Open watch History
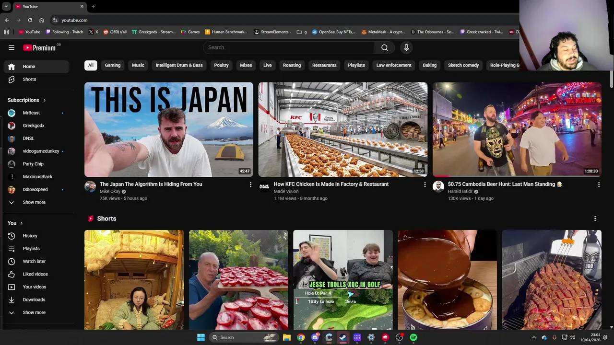This screenshot has width=614, height=345. pos(37,236)
